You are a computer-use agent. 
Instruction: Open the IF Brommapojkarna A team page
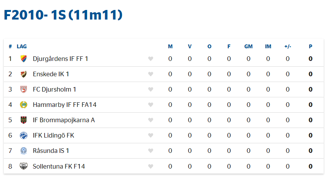point(64,120)
